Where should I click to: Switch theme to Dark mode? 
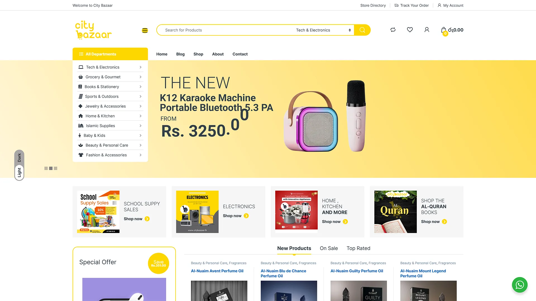pyautogui.click(x=19, y=158)
